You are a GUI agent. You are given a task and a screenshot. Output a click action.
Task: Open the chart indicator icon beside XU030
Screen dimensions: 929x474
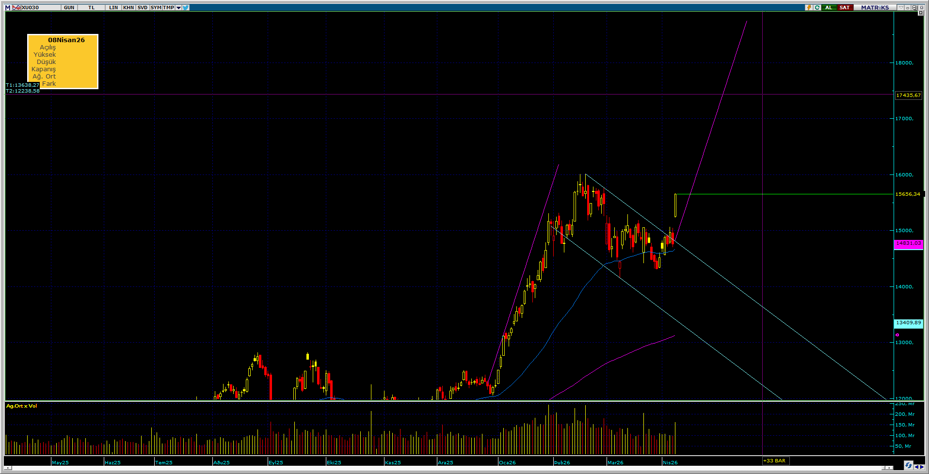(16, 7)
